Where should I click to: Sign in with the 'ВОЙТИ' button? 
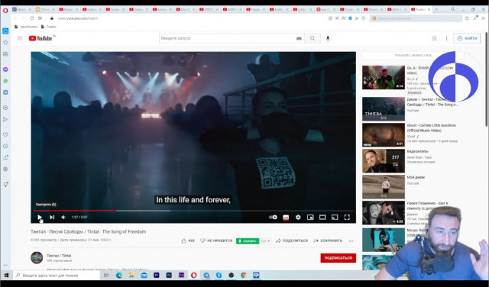(467, 38)
